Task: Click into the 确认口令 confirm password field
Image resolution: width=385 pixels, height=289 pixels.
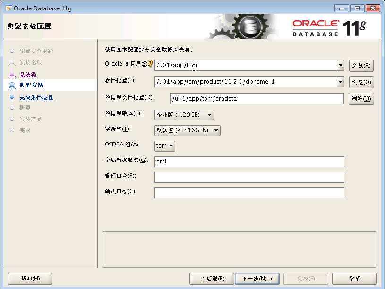Action: click(249, 193)
